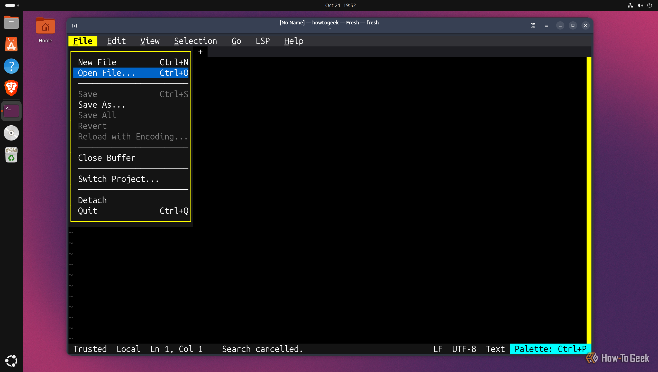This screenshot has width=658, height=372.
Task: Open the power menu icon
Action: (x=650, y=5)
